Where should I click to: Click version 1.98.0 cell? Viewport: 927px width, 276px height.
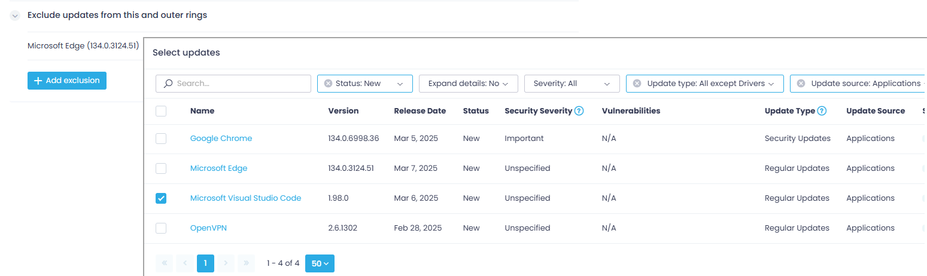coord(339,198)
